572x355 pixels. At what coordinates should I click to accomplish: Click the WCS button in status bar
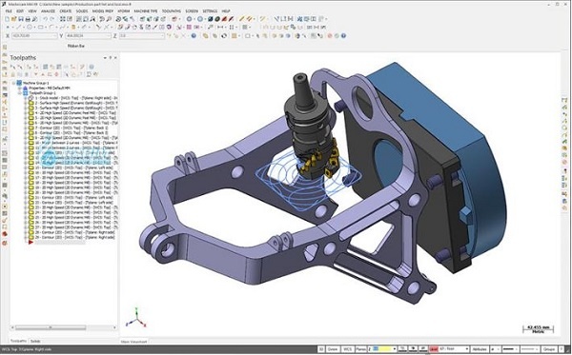pos(348,349)
